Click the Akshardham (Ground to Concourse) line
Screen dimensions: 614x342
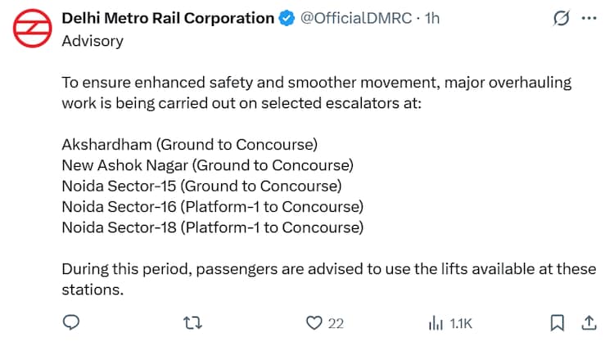[x=189, y=144]
